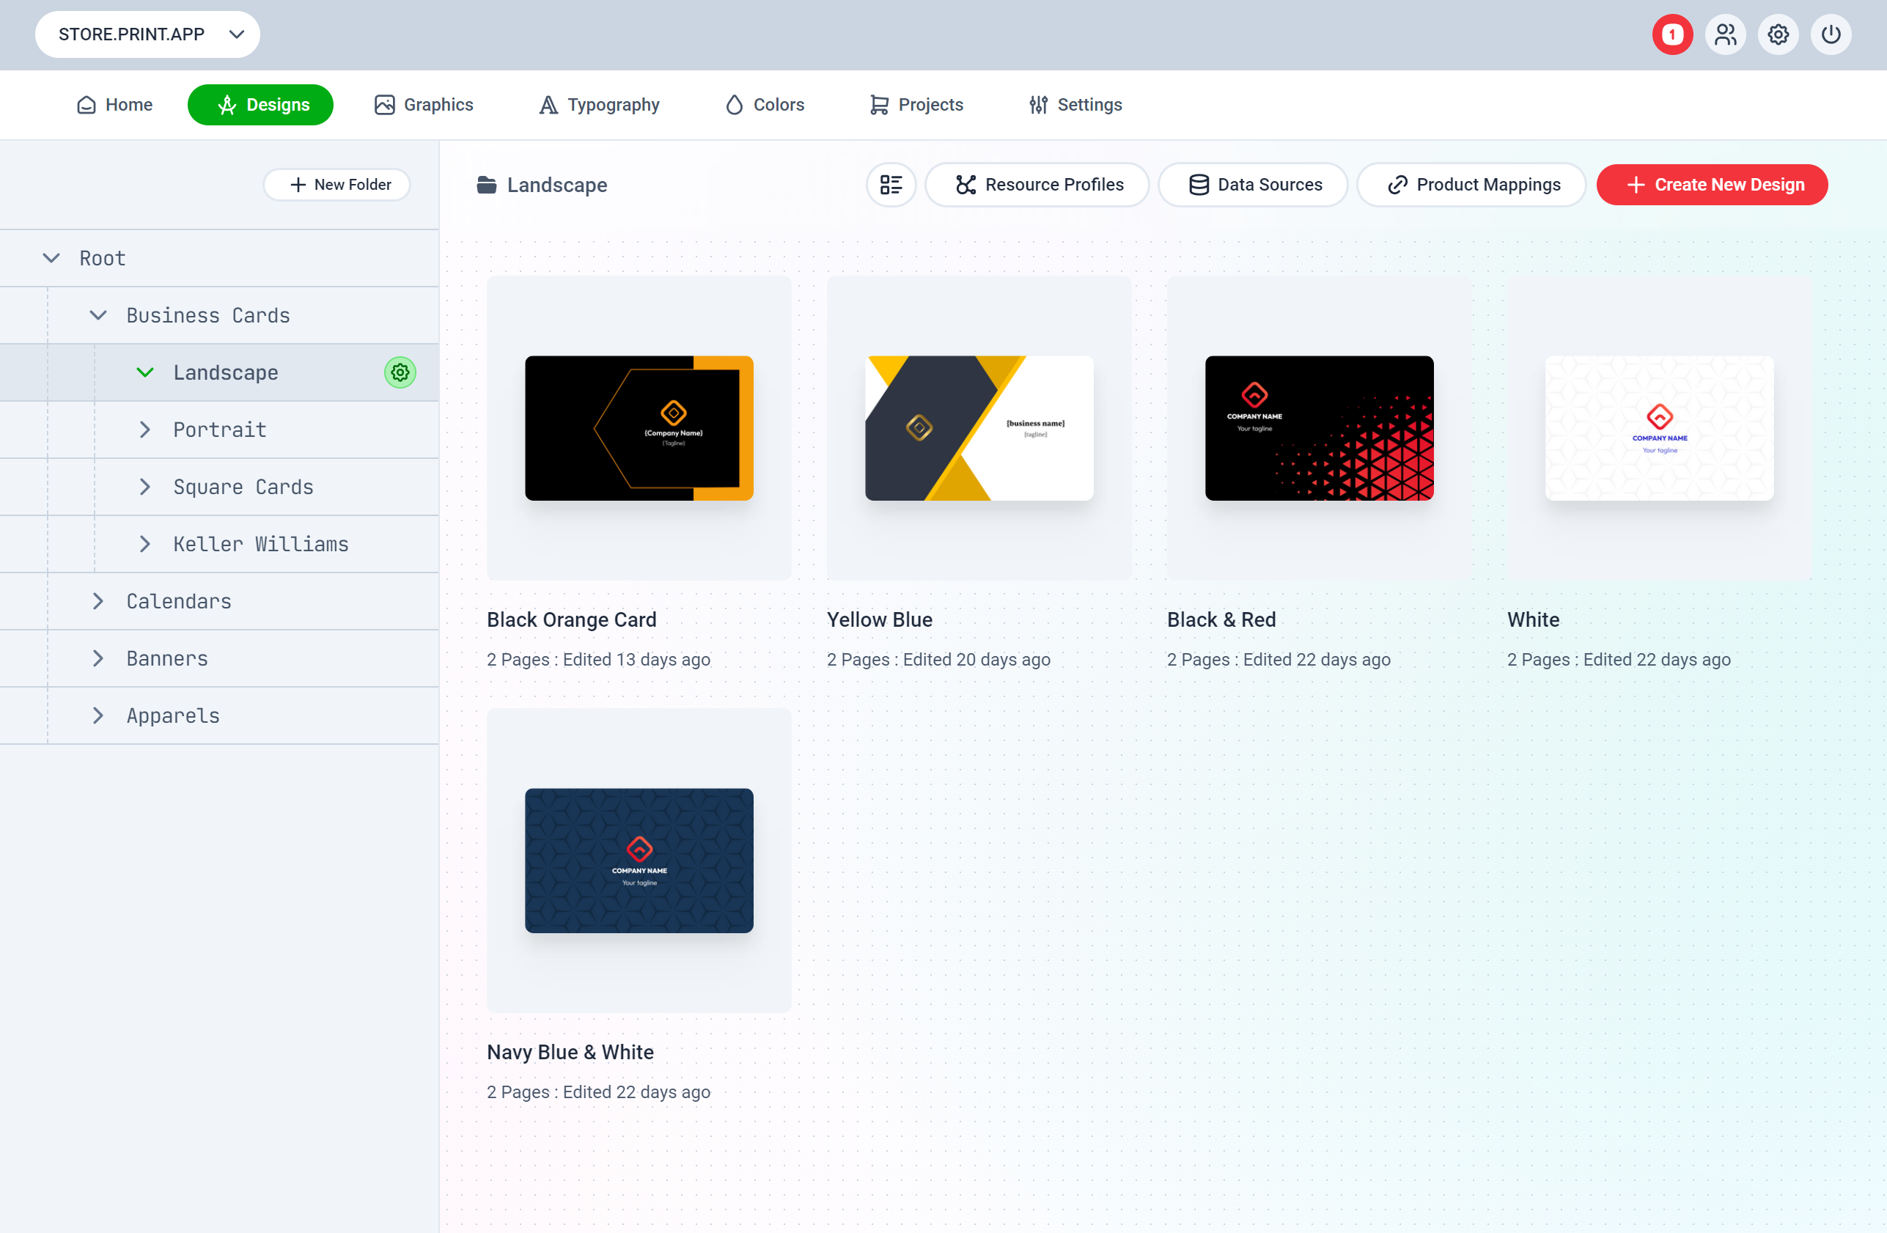The height and width of the screenshot is (1233, 1887).
Task: Expand the Square Cards folder chevron
Action: pos(145,486)
